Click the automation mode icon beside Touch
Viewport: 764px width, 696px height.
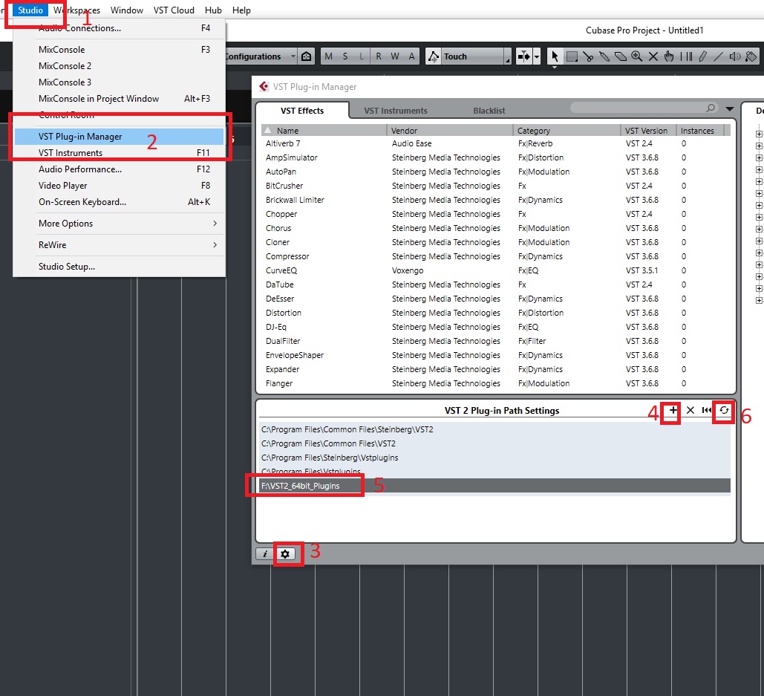[433, 56]
